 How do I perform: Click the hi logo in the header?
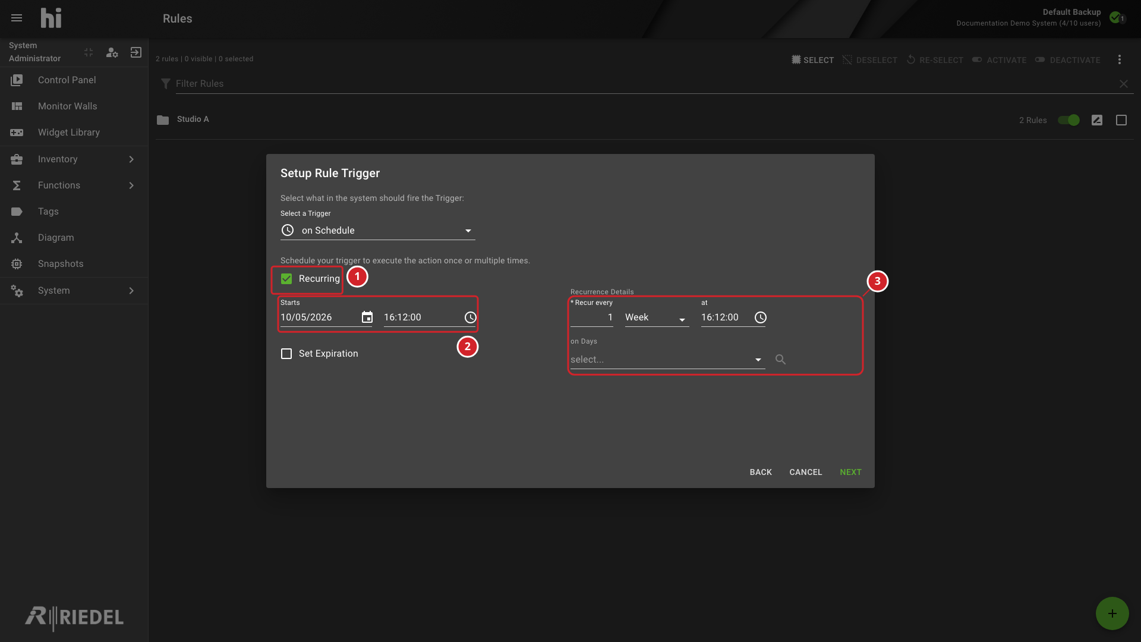click(x=51, y=18)
